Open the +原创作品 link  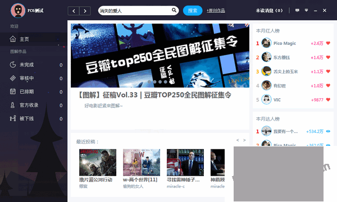[216, 11]
